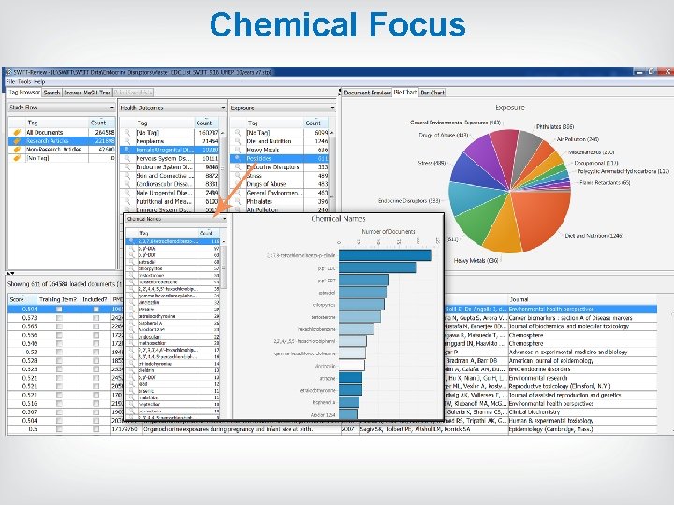This screenshot has width=674, height=505.
Task: Click magnifier icon next to General Environmental
Action: pos(238,193)
